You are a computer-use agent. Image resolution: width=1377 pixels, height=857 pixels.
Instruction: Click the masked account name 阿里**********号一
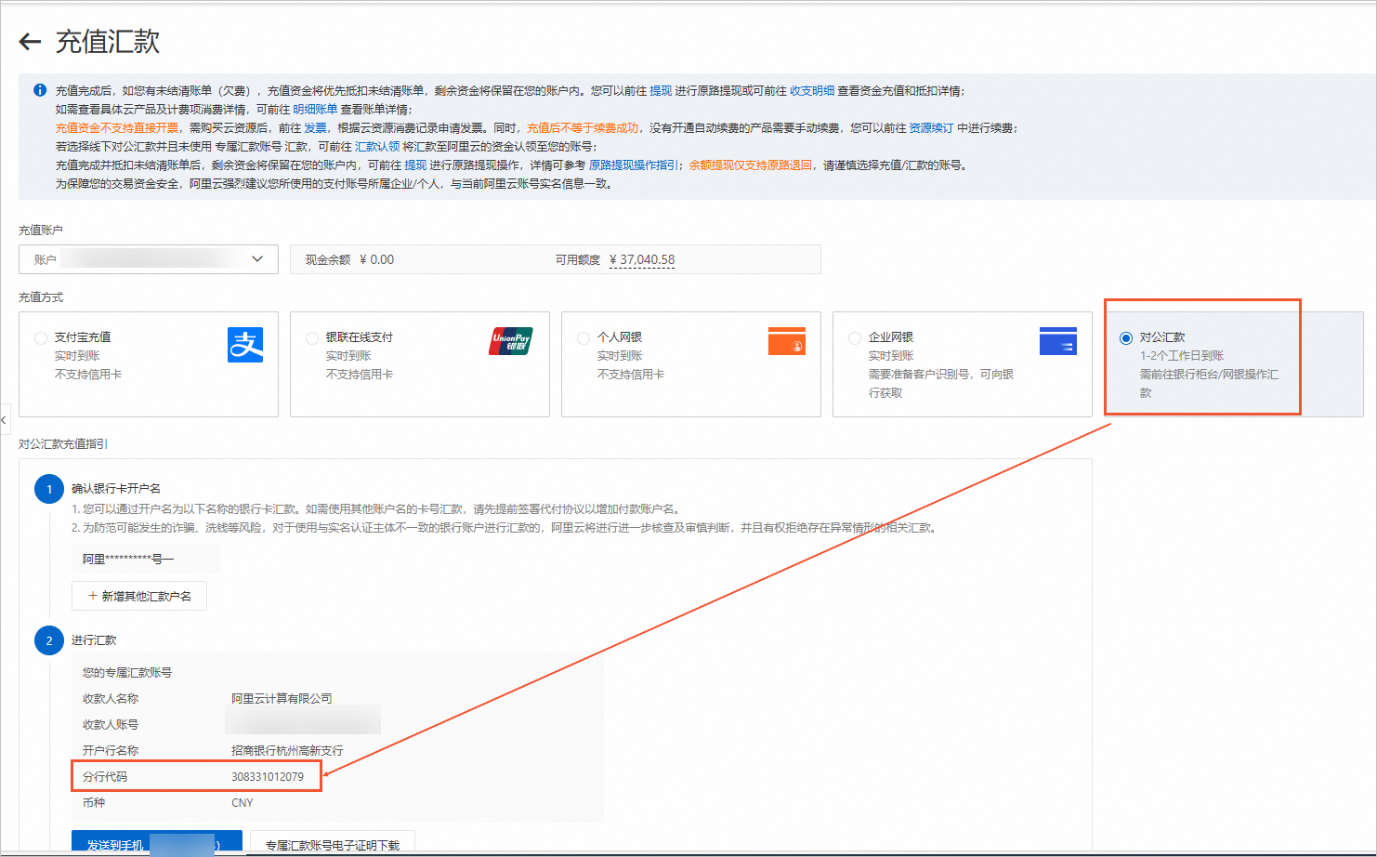pos(128,559)
